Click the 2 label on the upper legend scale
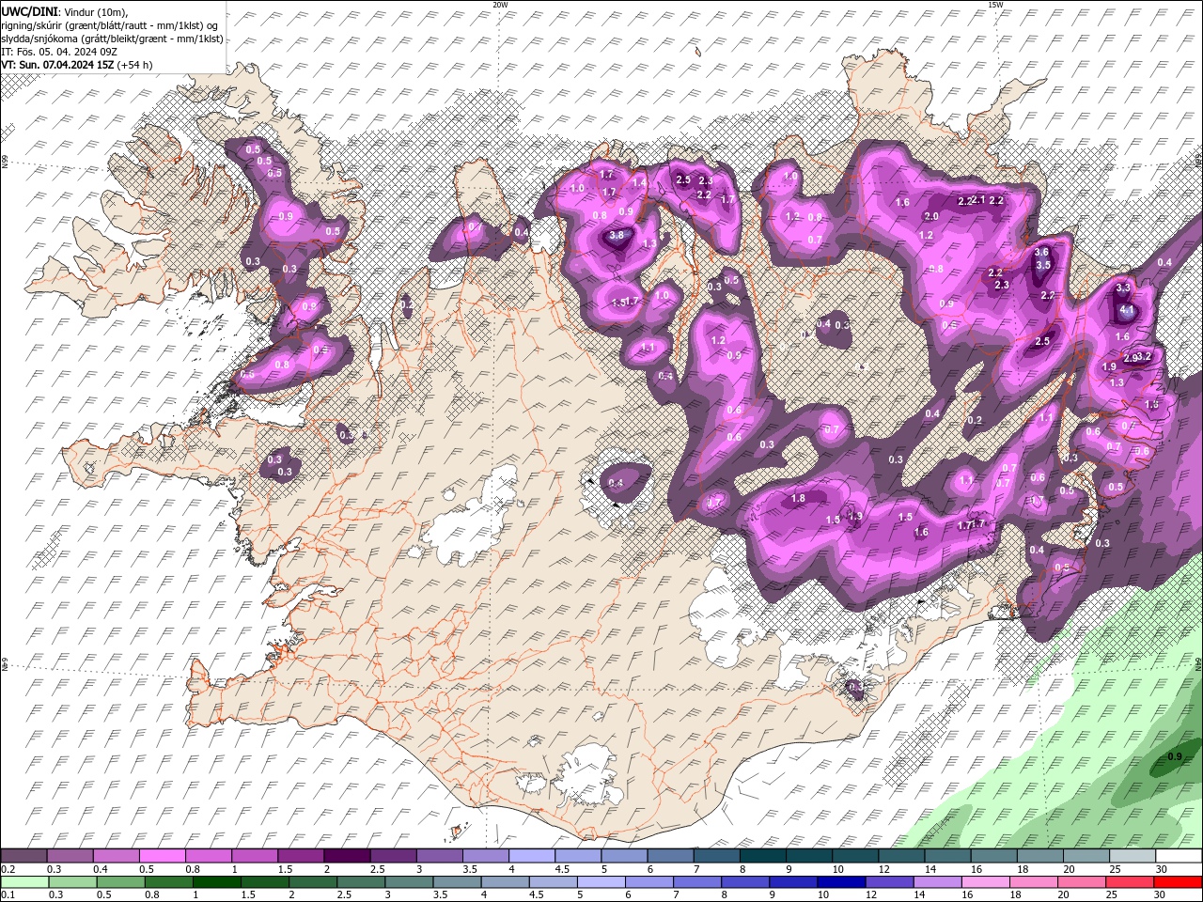1203x902 pixels. pyautogui.click(x=327, y=869)
